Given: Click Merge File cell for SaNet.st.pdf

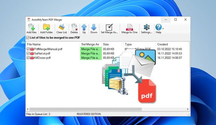Looking at the screenshot, I should pos(91,53).
